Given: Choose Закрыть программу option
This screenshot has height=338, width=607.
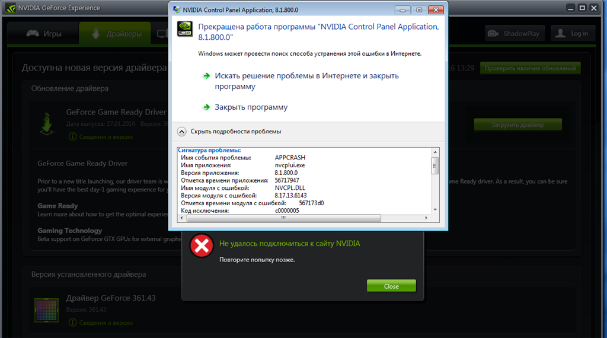Looking at the screenshot, I should [x=251, y=107].
